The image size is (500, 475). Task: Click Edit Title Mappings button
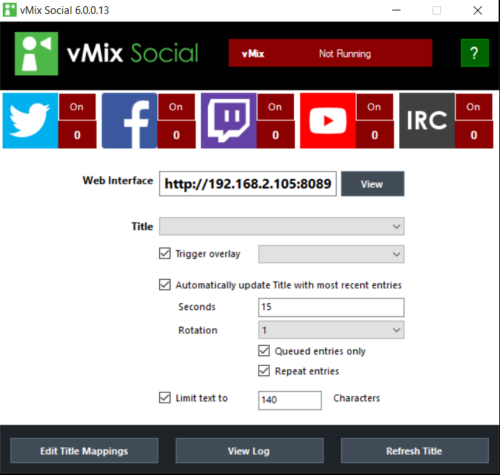[x=84, y=451]
